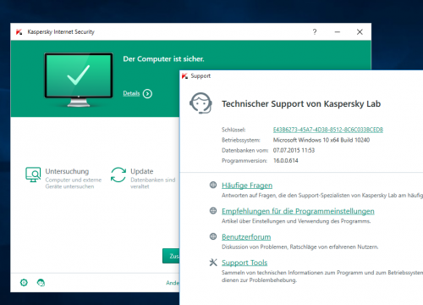The image size is (423, 305).
Task: Click 'Computer und externe Geräte untersuchen' text
Action: pyautogui.click(x=74, y=183)
